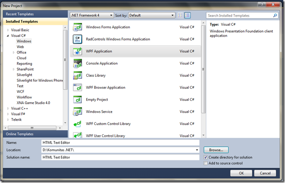Image resolution: width=285 pixels, height=183 pixels.
Task: Select the Windows Service template icon
Action: coord(77,112)
